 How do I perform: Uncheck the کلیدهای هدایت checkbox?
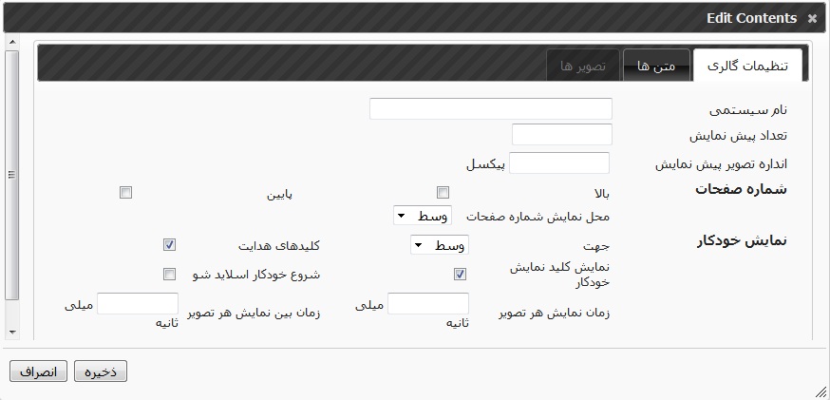coord(170,245)
